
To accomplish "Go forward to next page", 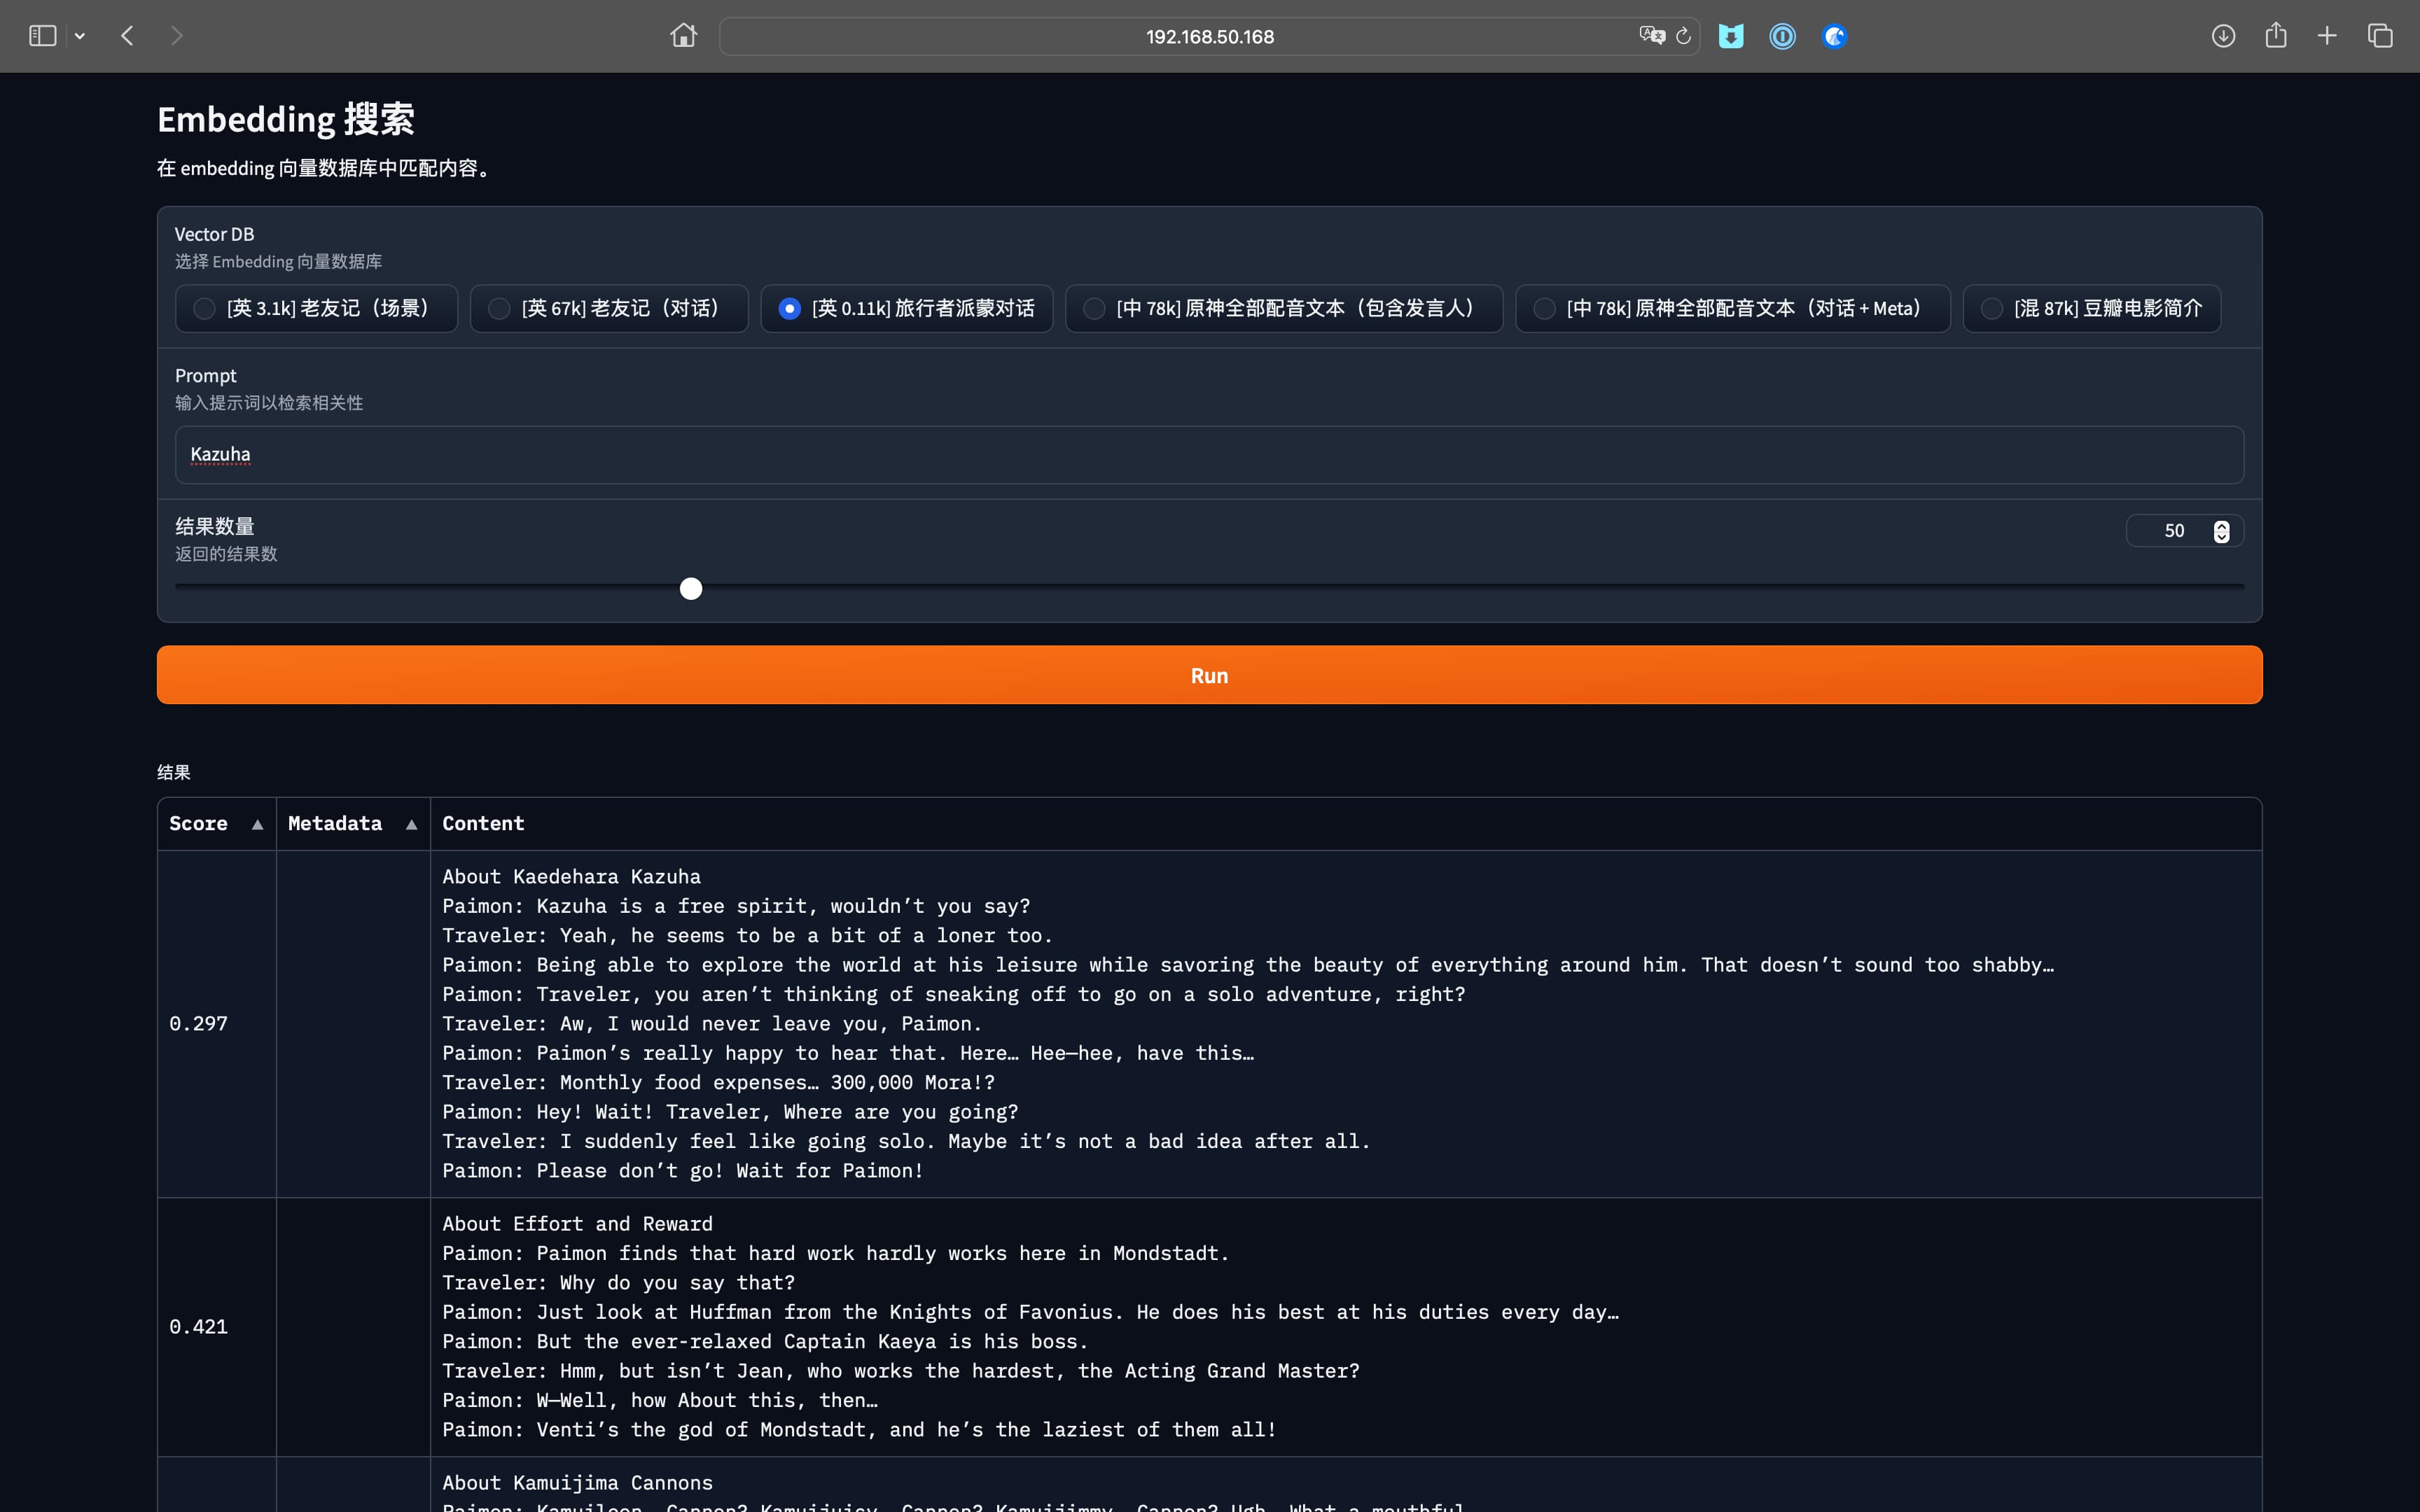I will tap(177, 36).
